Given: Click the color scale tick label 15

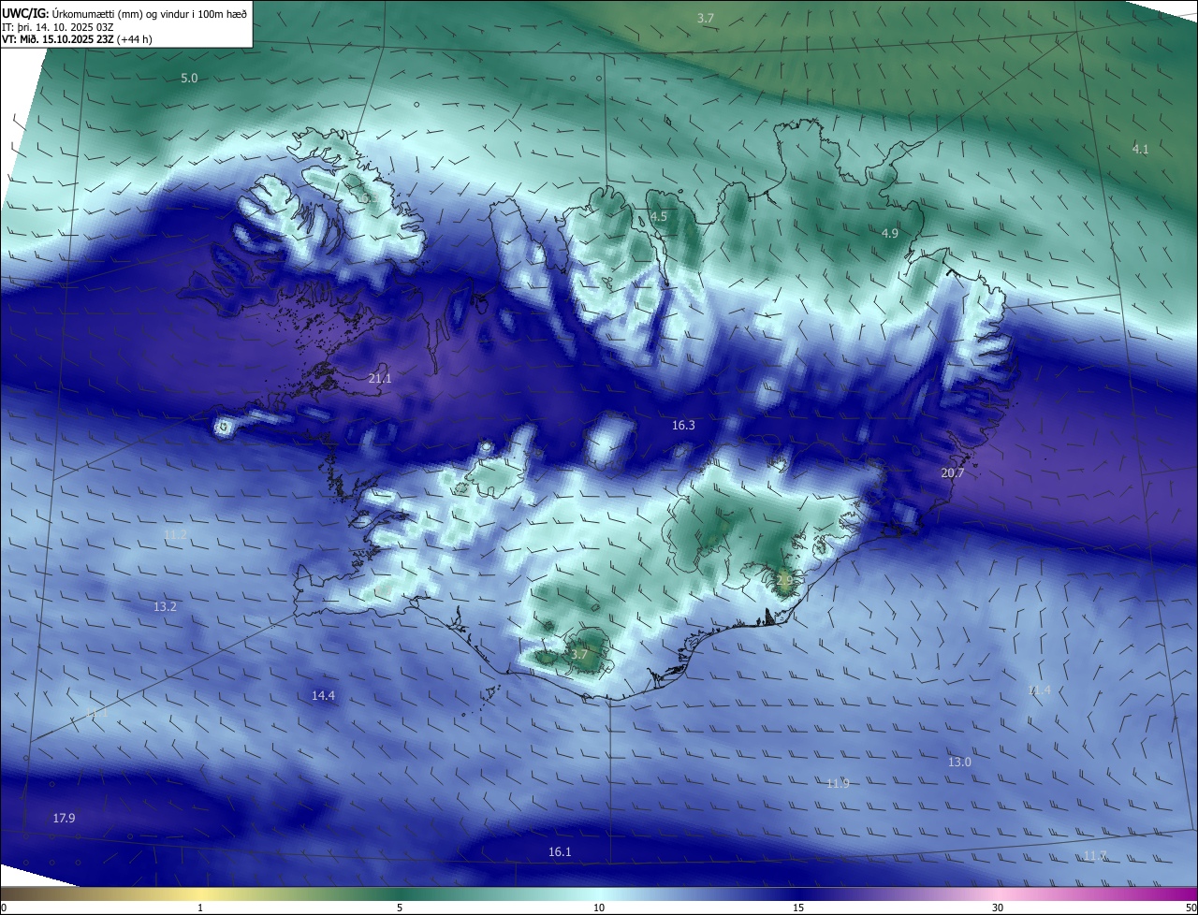Looking at the screenshot, I should tap(798, 908).
